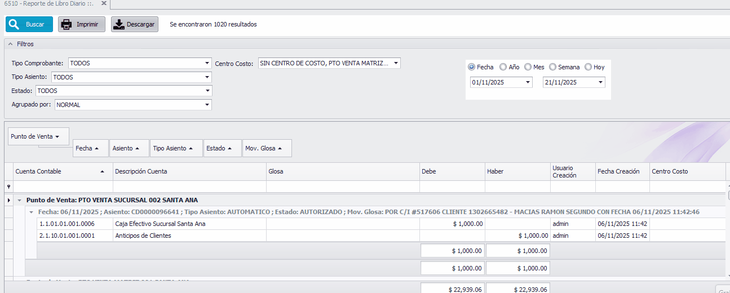Select the Mes radio button
Viewport: 730px width, 293px height.
528,67
